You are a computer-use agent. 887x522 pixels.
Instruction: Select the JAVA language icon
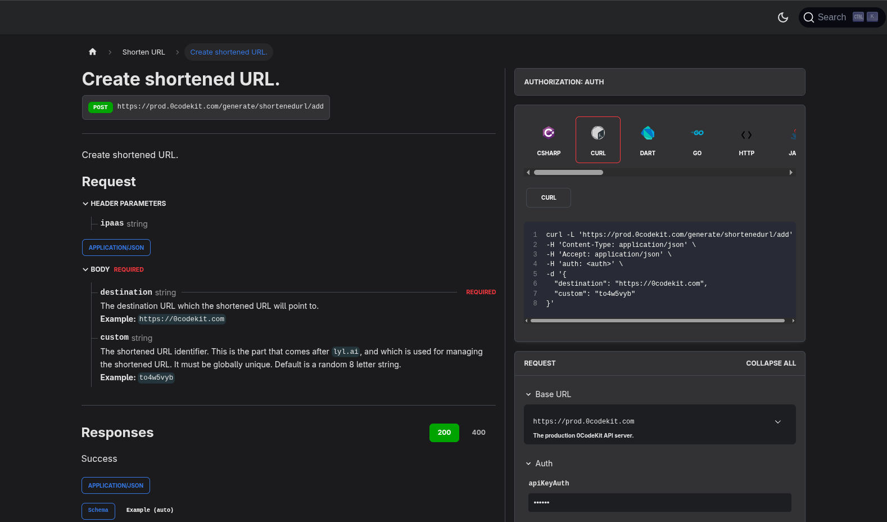click(791, 139)
